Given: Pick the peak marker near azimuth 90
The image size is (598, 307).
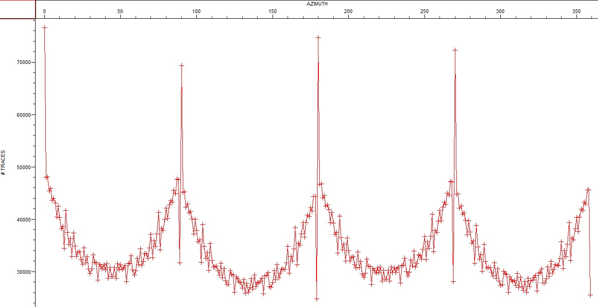Looking at the screenshot, I should pos(181,65).
